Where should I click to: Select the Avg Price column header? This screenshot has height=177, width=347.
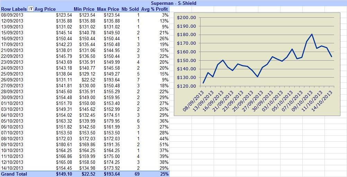[x=45, y=9]
